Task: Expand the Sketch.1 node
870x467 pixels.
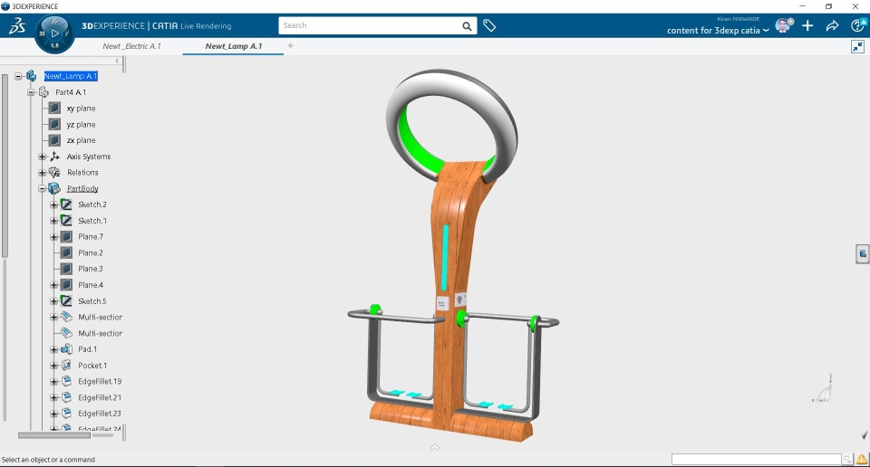Action: tap(53, 221)
